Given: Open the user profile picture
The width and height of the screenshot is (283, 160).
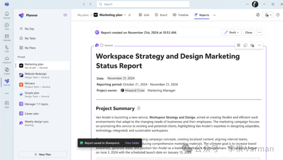Looking at the screenshot, I should click(255, 4).
